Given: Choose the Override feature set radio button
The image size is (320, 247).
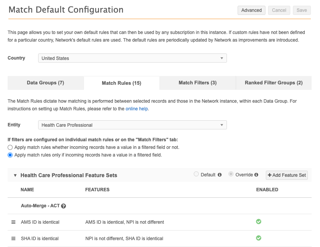Looking at the screenshot, I should coord(231,174).
